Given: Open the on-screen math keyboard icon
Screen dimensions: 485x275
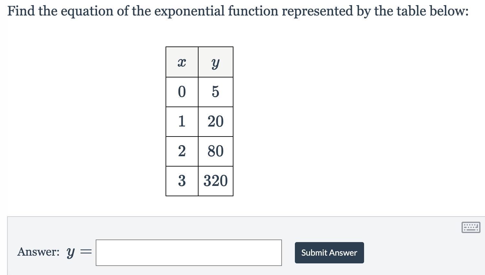Looking at the screenshot, I should coord(471,227).
